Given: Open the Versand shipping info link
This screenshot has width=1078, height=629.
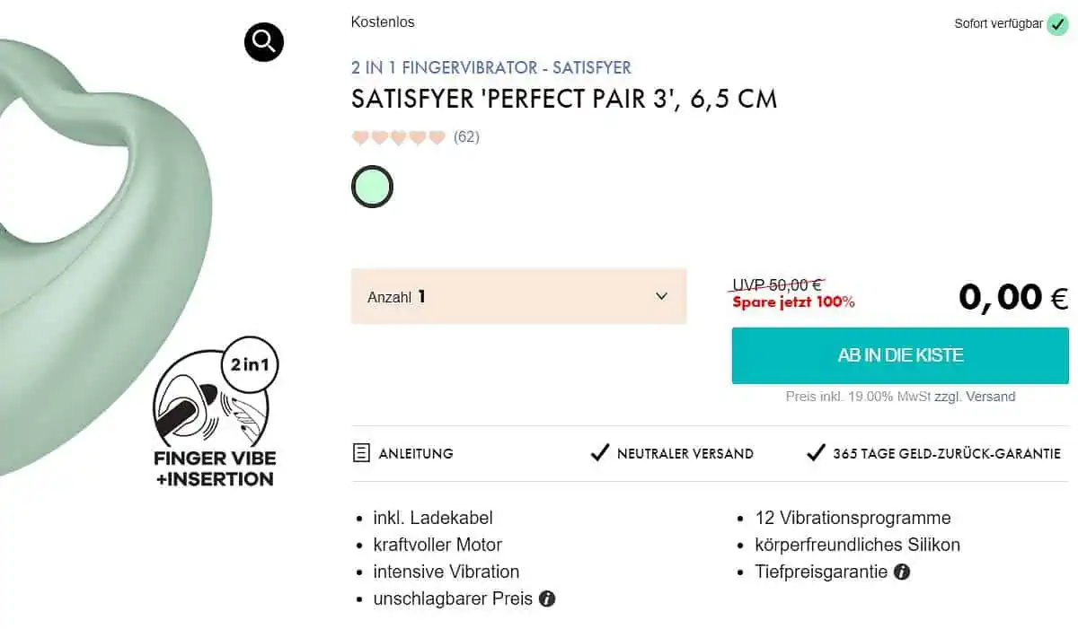Looking at the screenshot, I should click(991, 396).
